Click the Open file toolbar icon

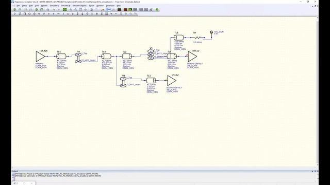click(20, 10)
